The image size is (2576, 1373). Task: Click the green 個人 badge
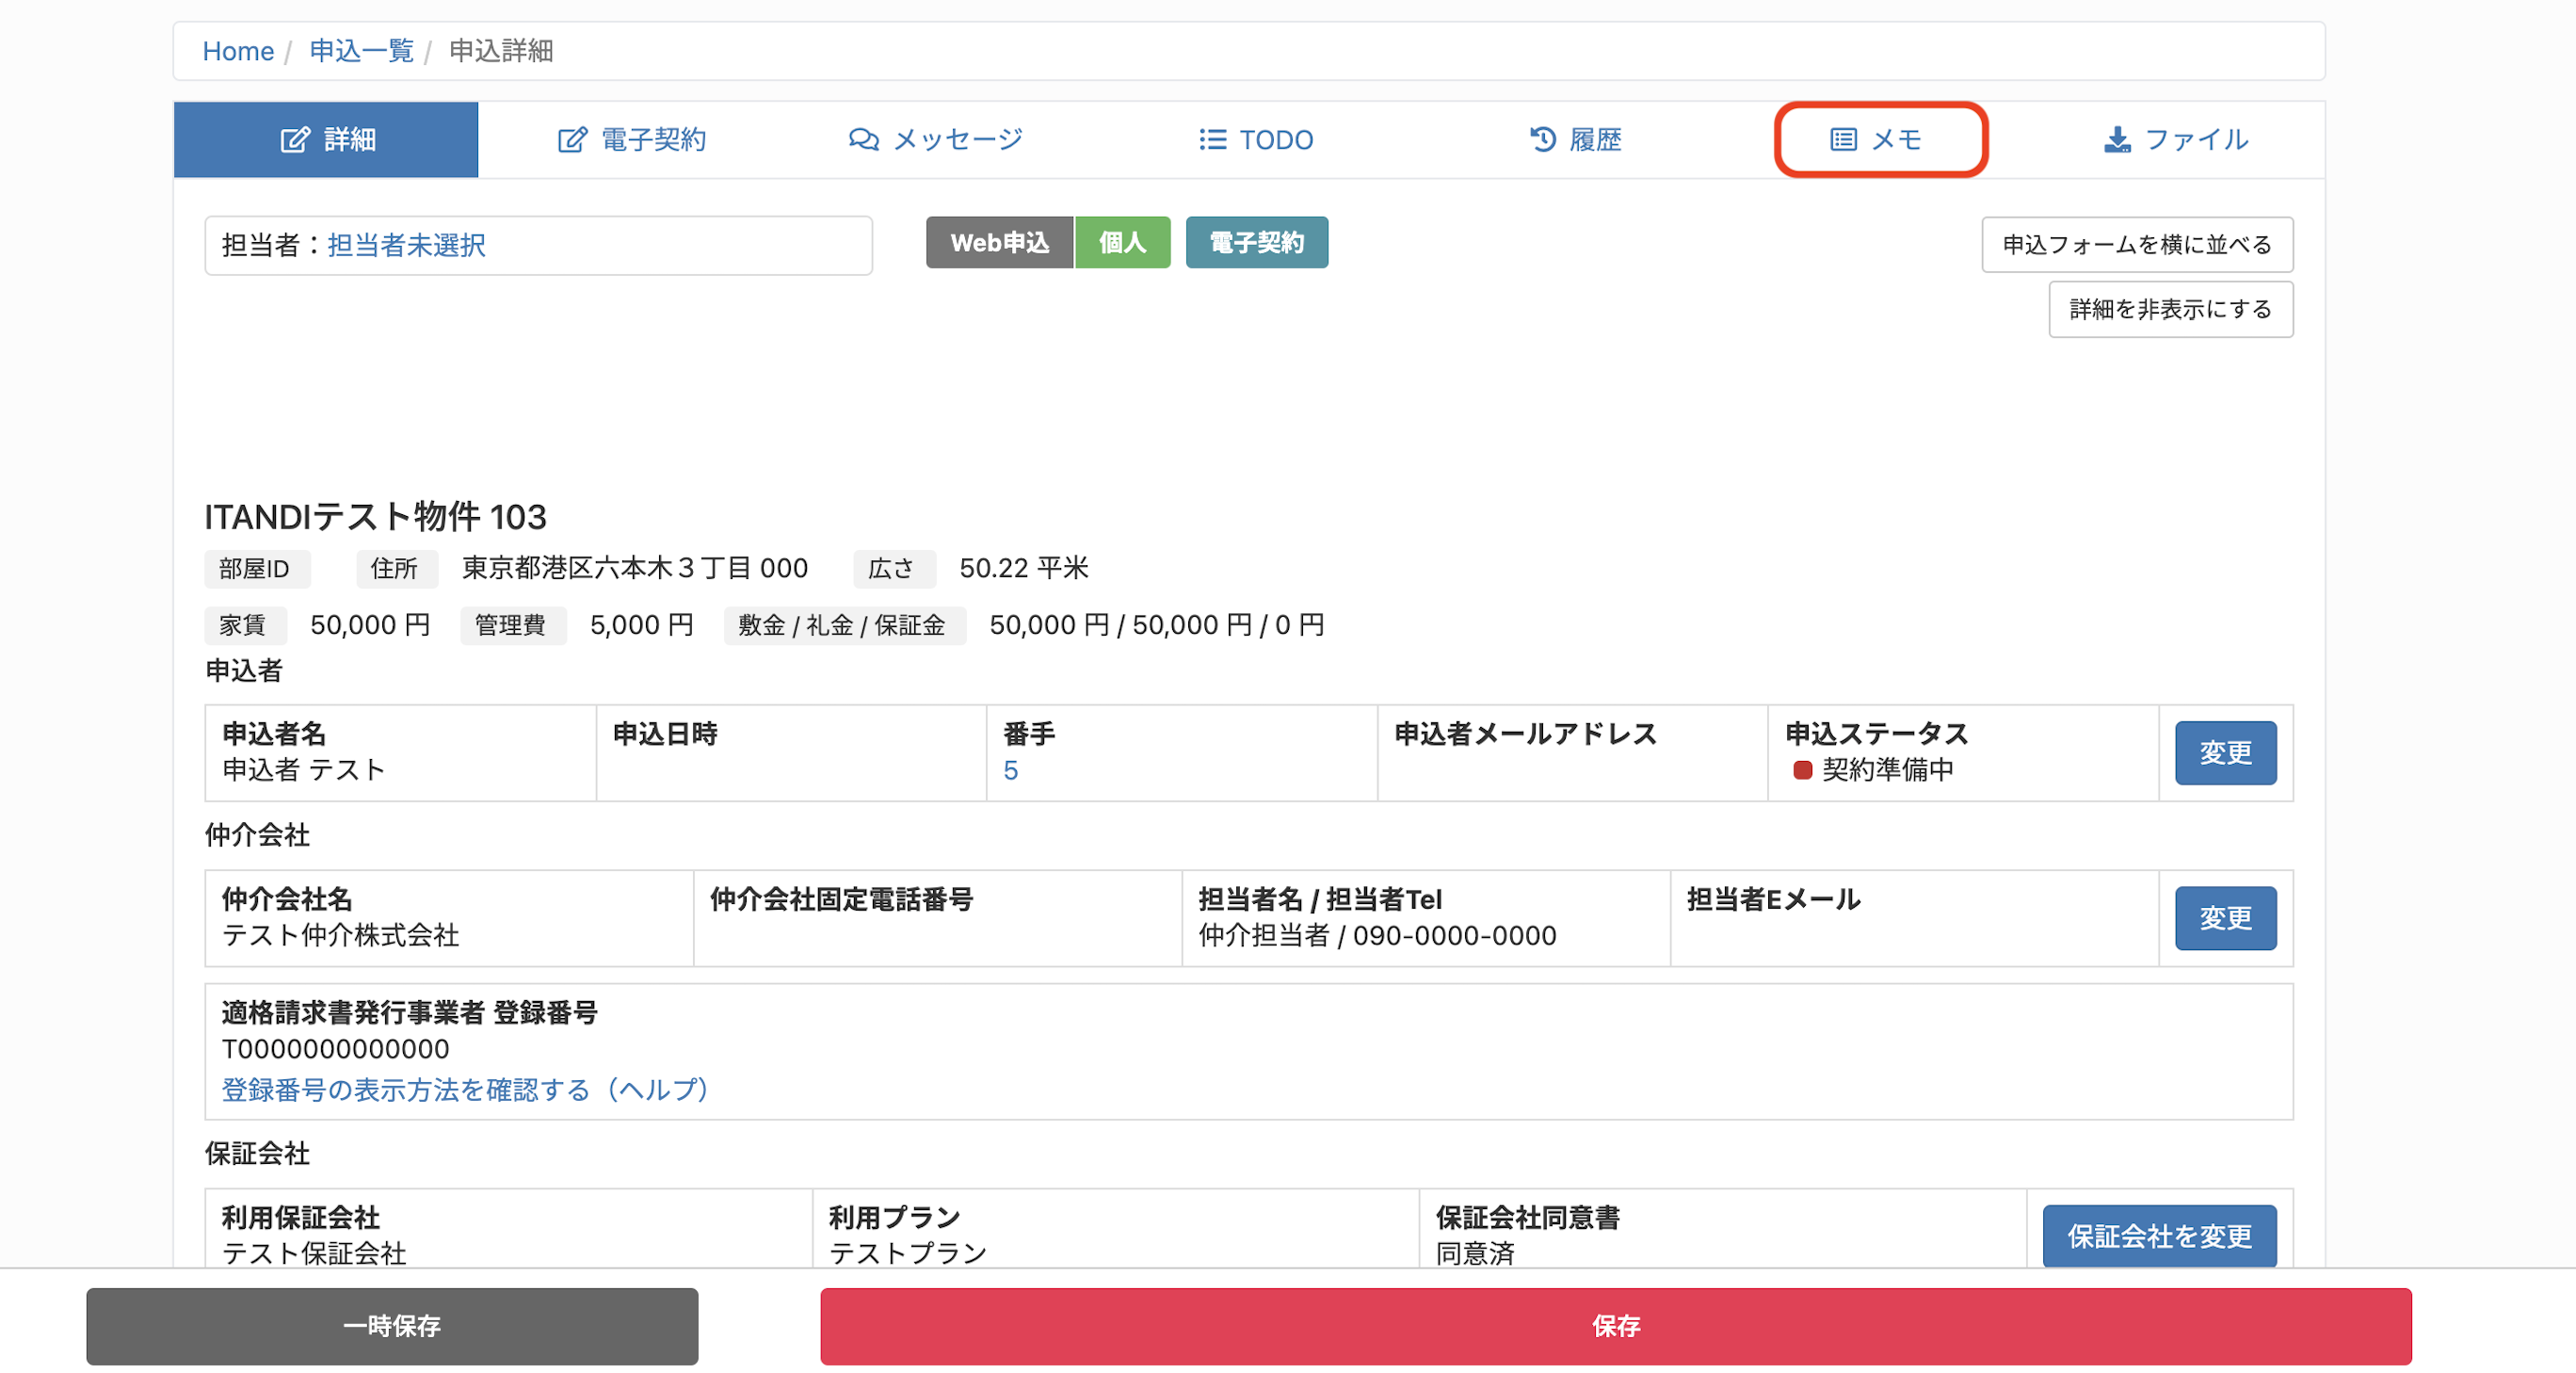[1122, 242]
